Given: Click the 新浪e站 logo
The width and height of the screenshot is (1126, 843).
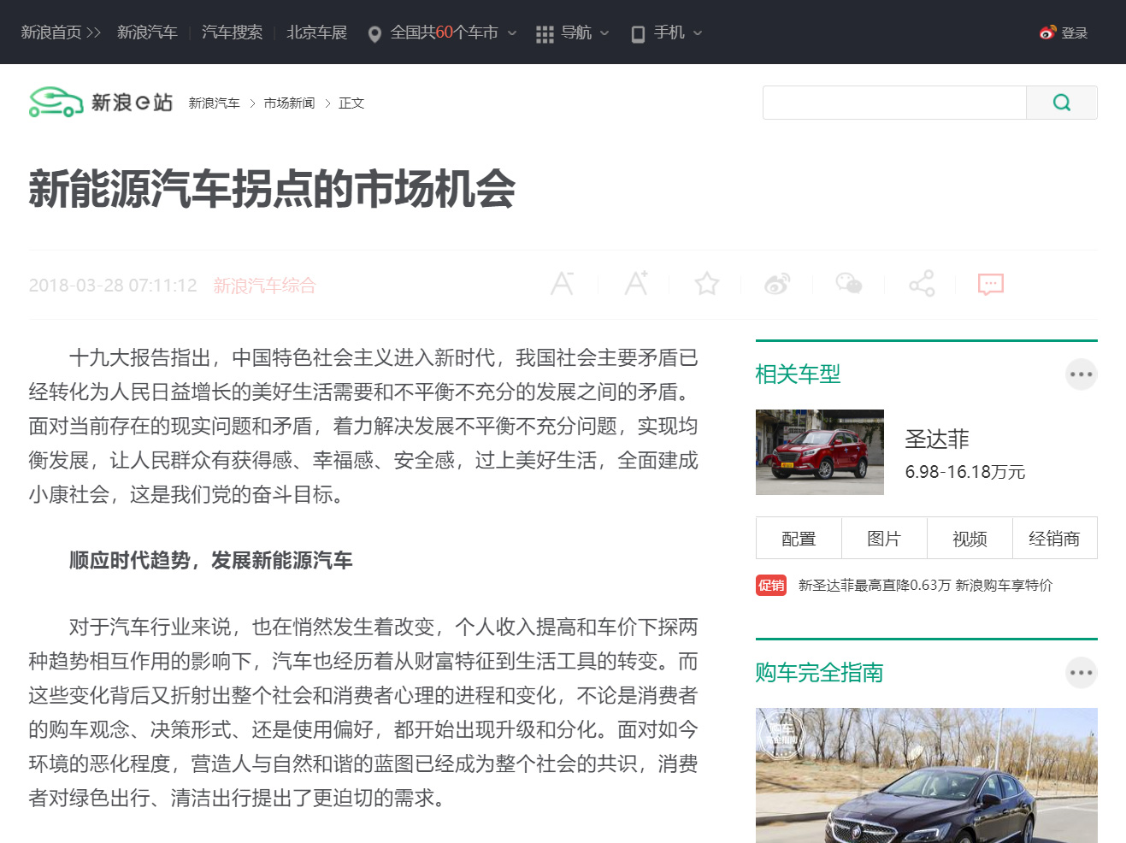Looking at the screenshot, I should tap(101, 103).
